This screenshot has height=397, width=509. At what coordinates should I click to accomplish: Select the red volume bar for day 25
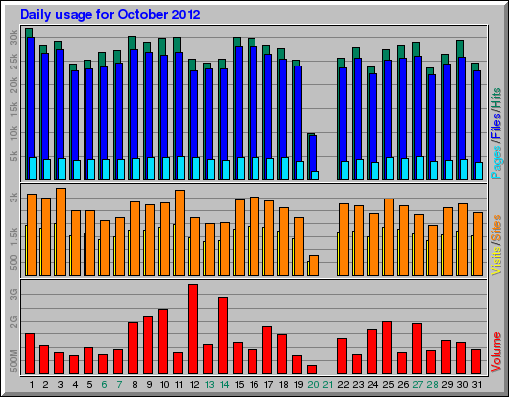click(387, 347)
